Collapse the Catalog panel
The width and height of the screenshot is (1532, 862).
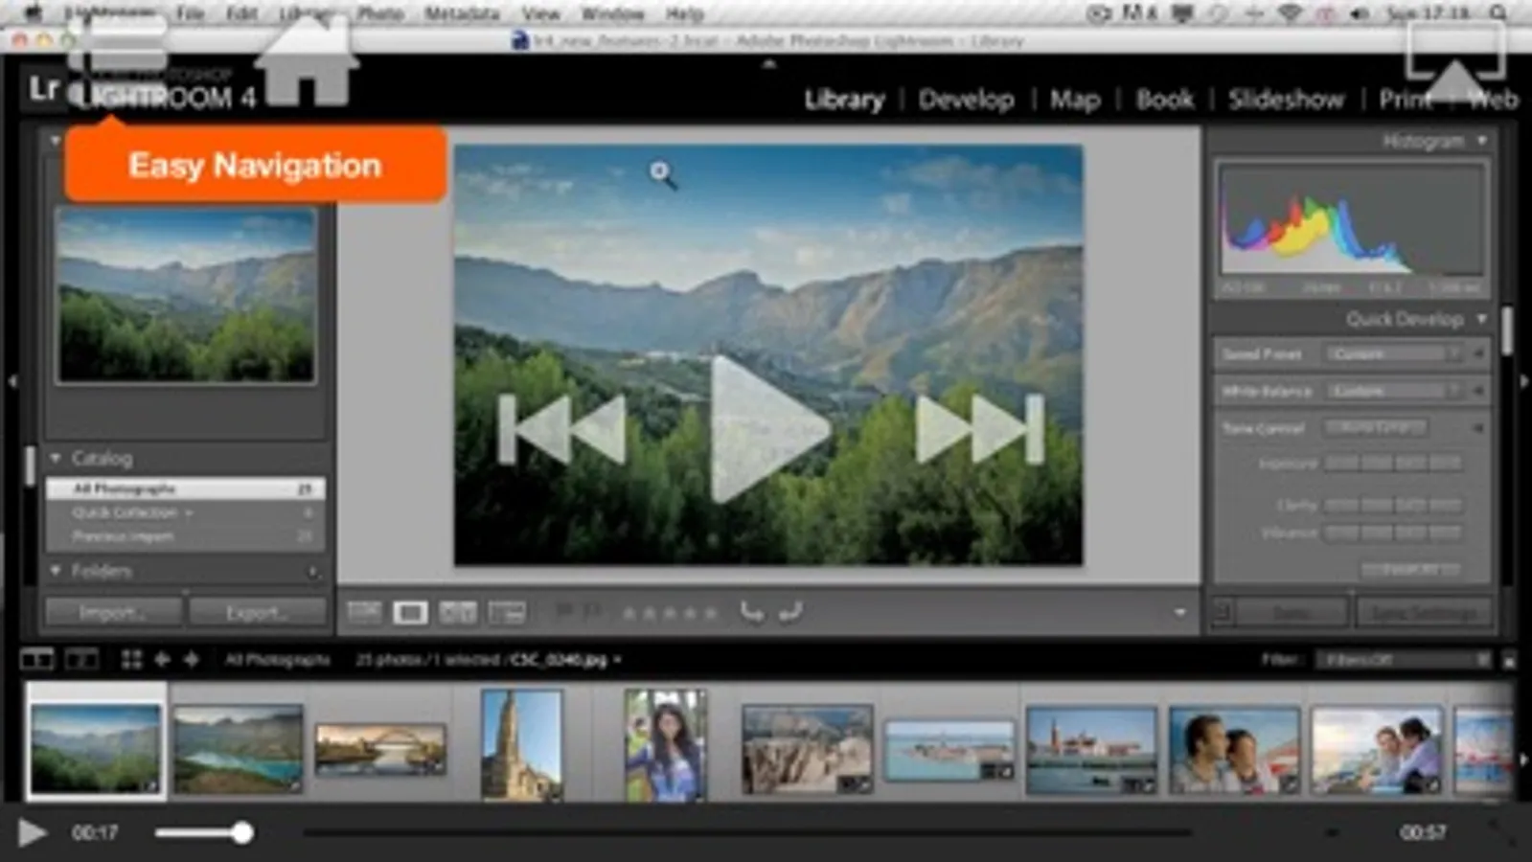[56, 458]
